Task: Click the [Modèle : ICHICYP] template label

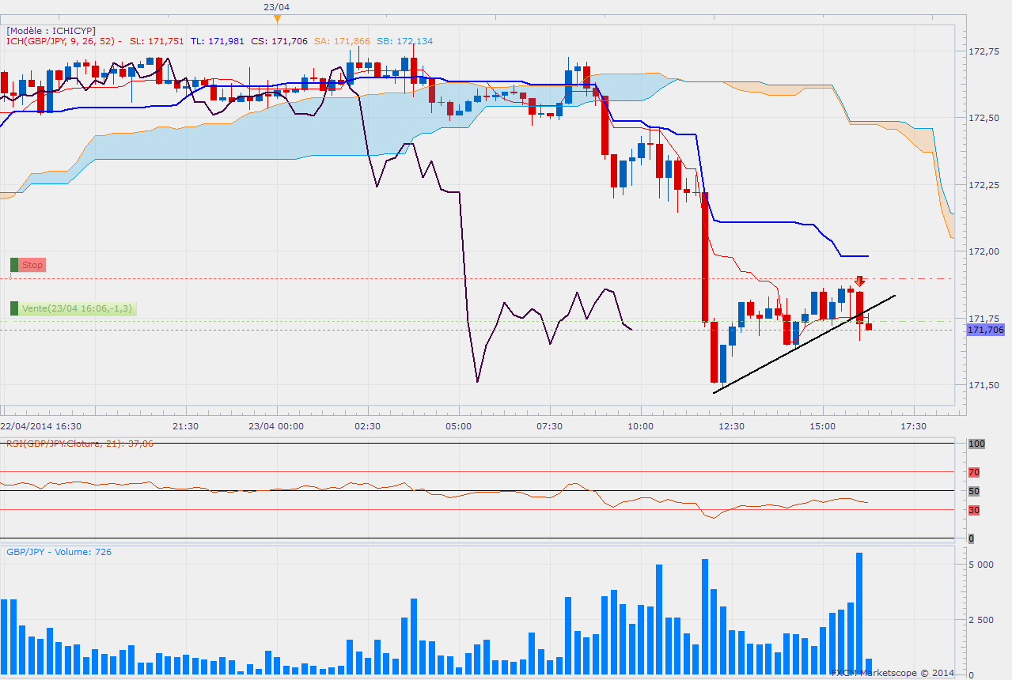Action: tap(51, 30)
